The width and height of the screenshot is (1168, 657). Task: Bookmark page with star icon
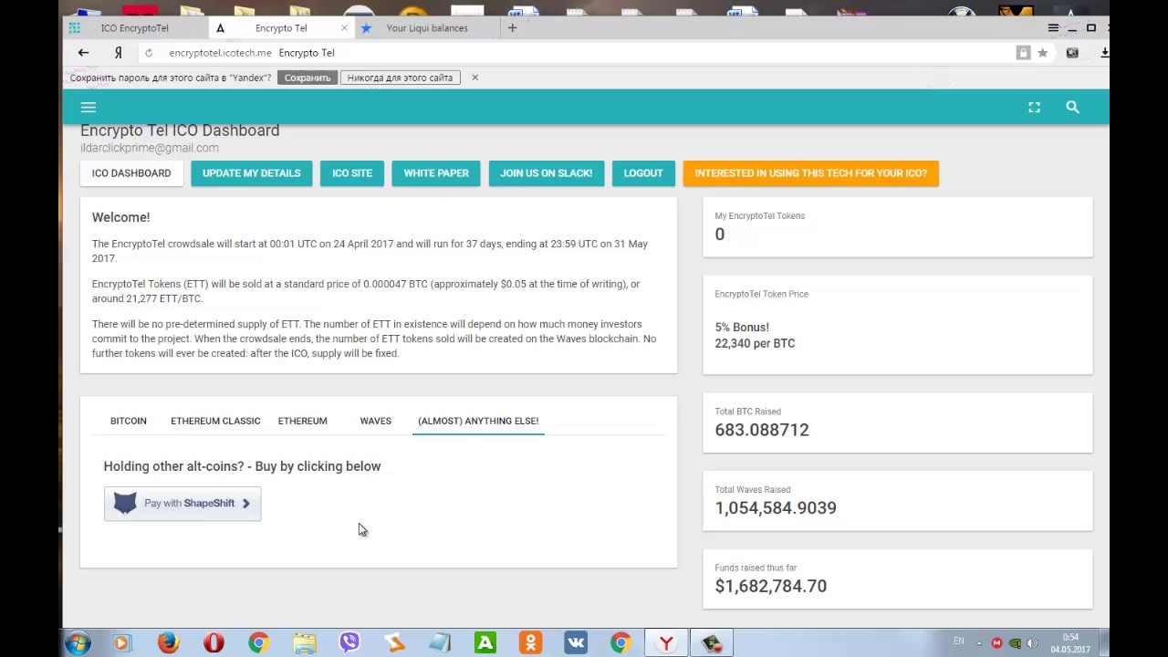point(1042,53)
